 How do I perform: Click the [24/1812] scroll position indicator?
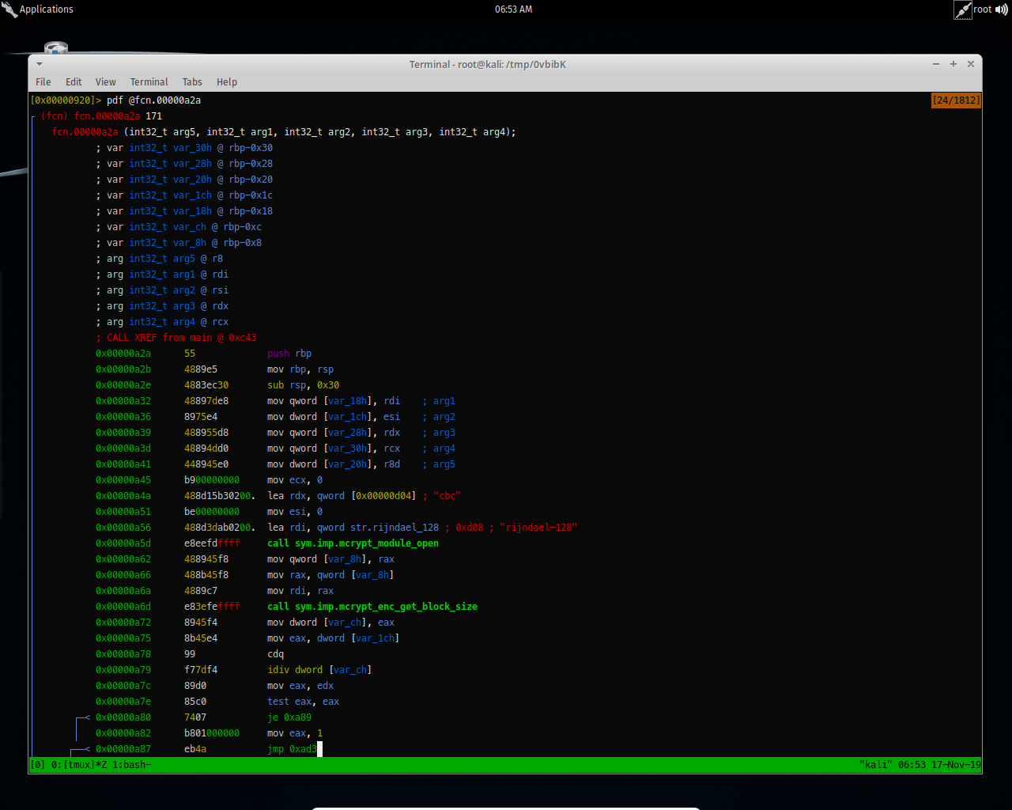[x=956, y=100]
